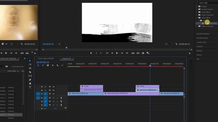Open Program monitor zoom level Fit dropdown
This screenshot has height=122, width=218.
pos(62,44)
